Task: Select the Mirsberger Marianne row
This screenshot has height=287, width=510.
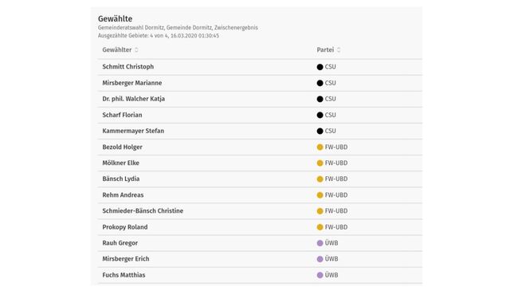Action: (x=260, y=83)
